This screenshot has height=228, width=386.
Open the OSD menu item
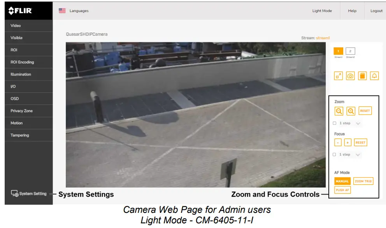click(28, 99)
